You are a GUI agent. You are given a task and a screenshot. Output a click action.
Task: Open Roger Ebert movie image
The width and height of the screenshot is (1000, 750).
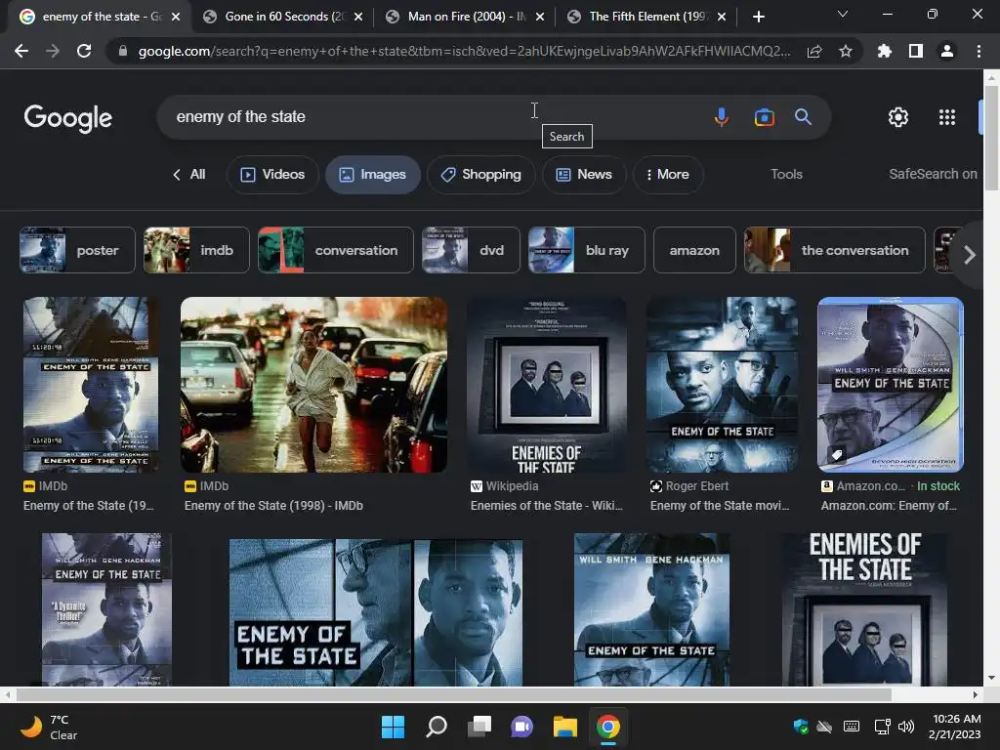722,385
